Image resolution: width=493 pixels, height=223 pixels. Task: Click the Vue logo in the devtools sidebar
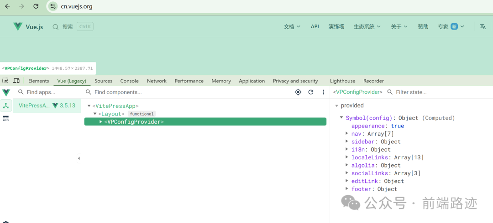pos(6,92)
